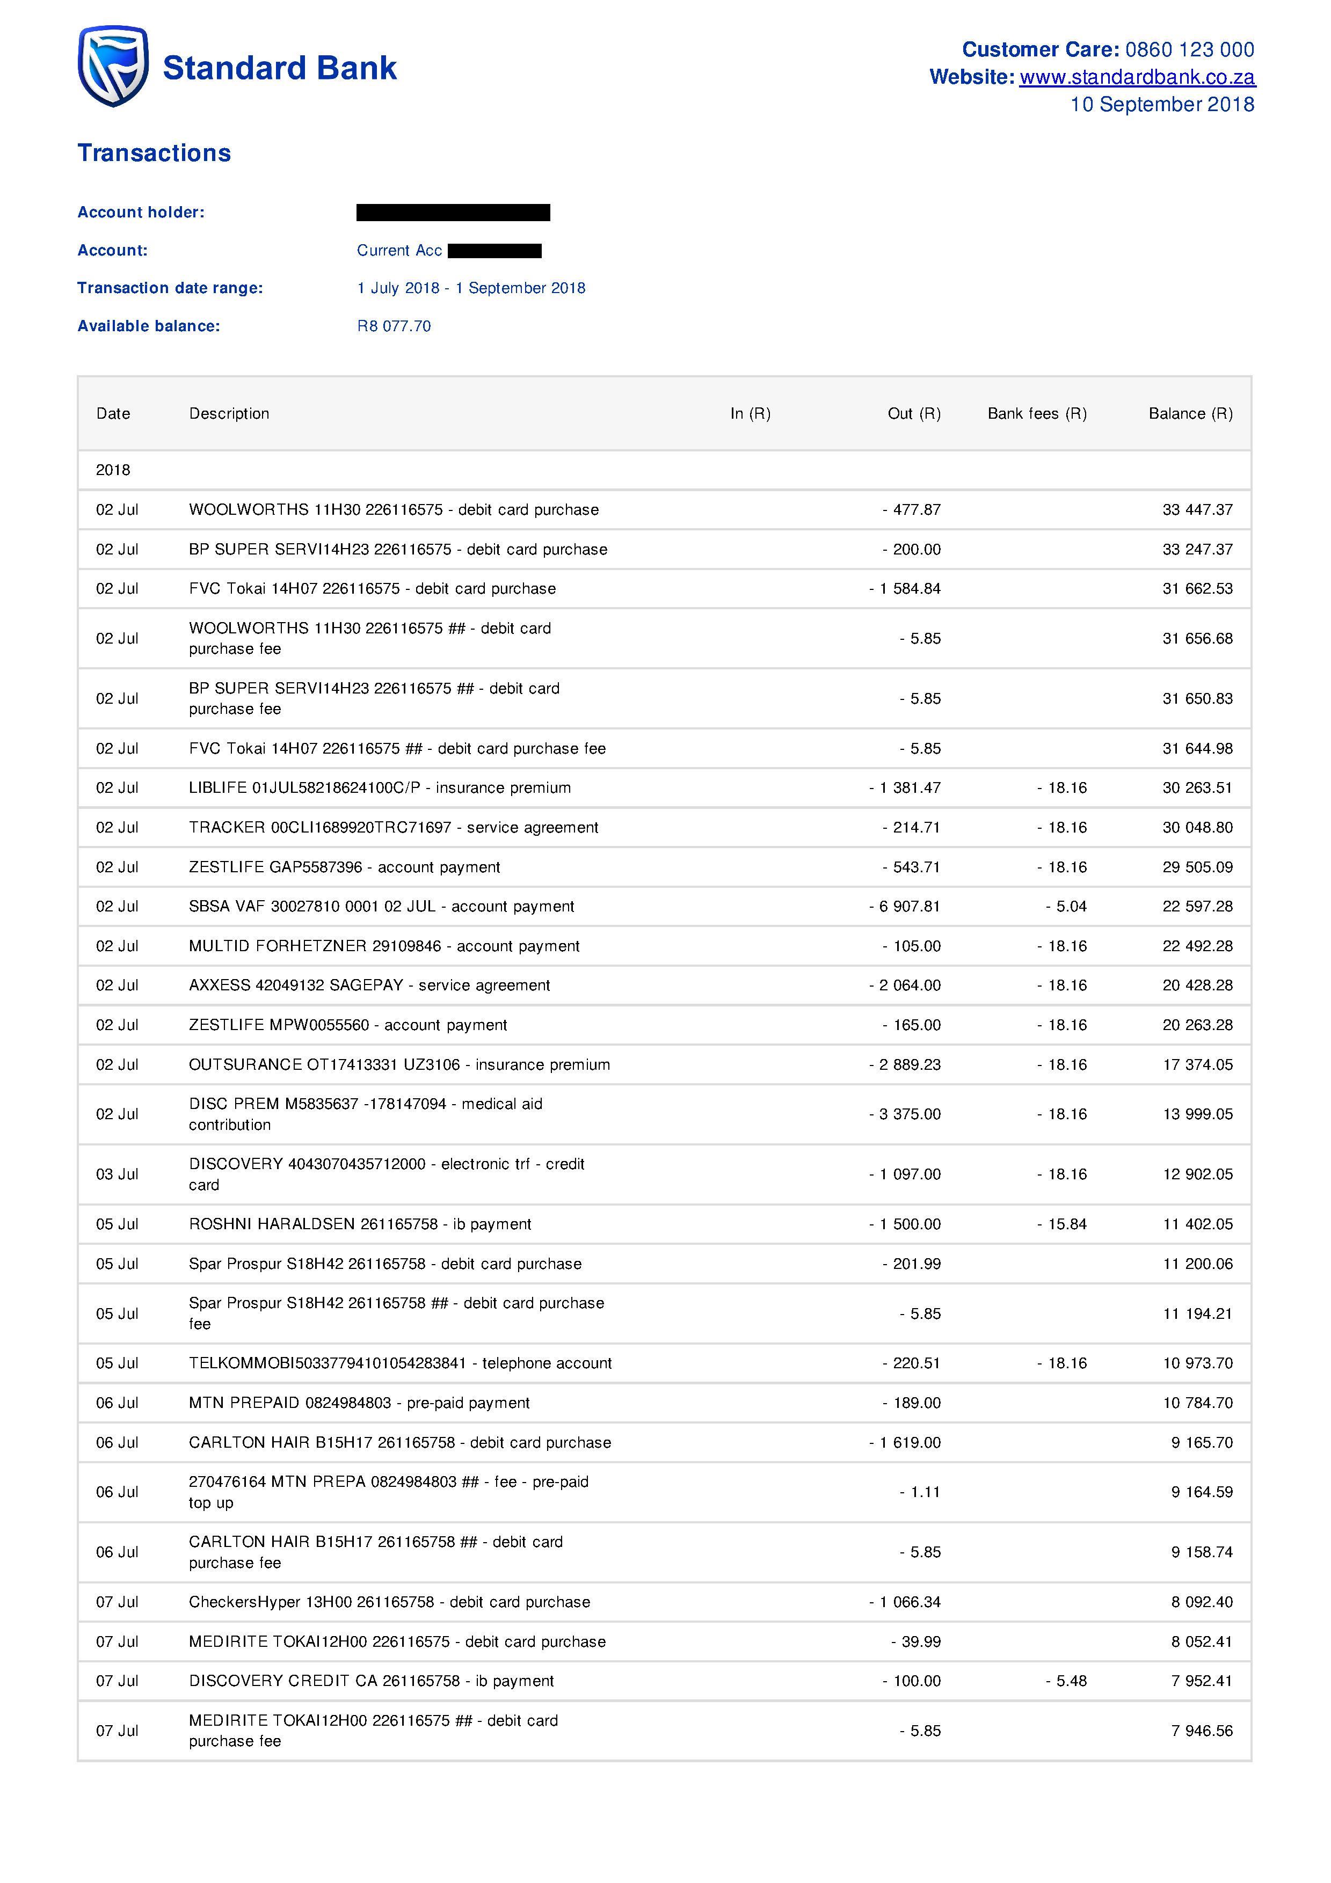Open the www.standardbank.co.za website link
The height and width of the screenshot is (1883, 1331).
tap(1137, 77)
